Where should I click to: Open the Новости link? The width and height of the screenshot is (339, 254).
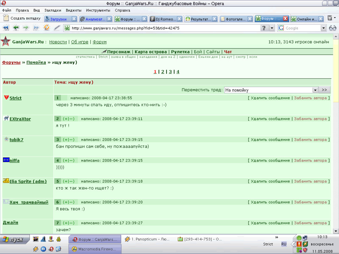(58, 42)
